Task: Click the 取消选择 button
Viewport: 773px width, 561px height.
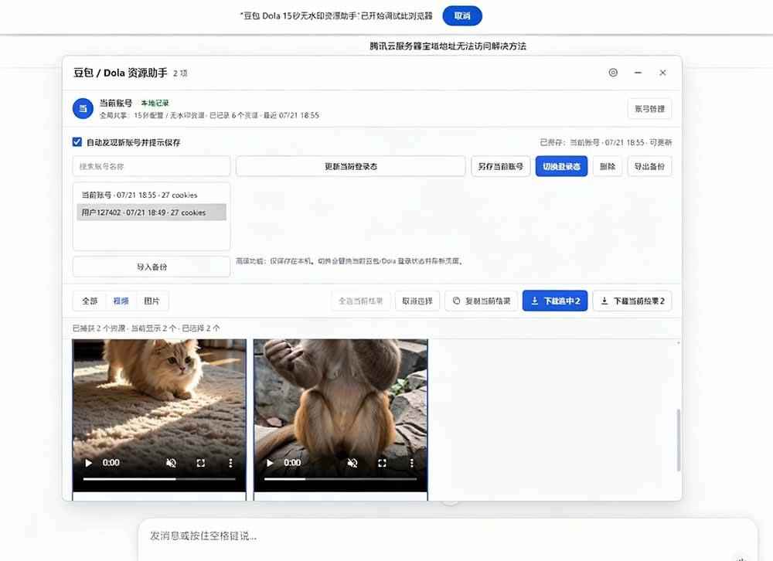Action: [417, 301]
